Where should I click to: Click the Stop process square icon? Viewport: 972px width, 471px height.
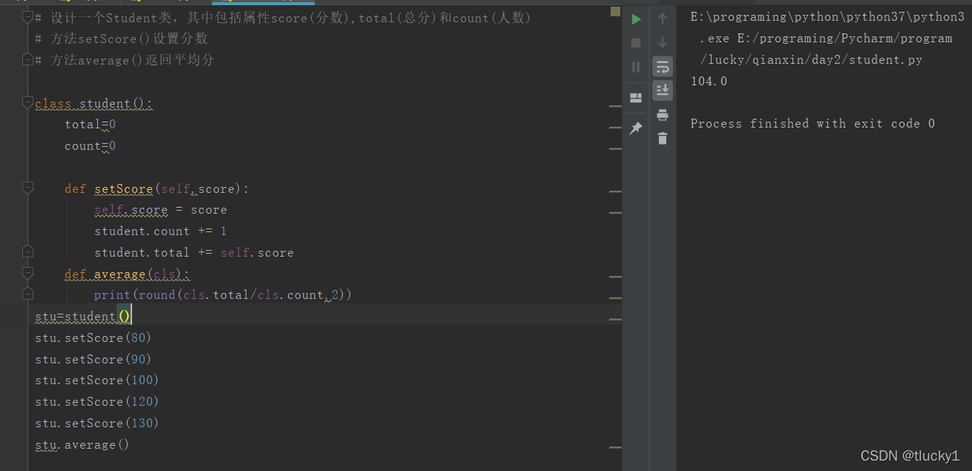pyautogui.click(x=636, y=43)
